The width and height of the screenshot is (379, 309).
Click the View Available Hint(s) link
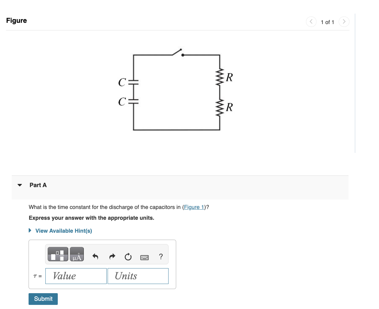63,231
